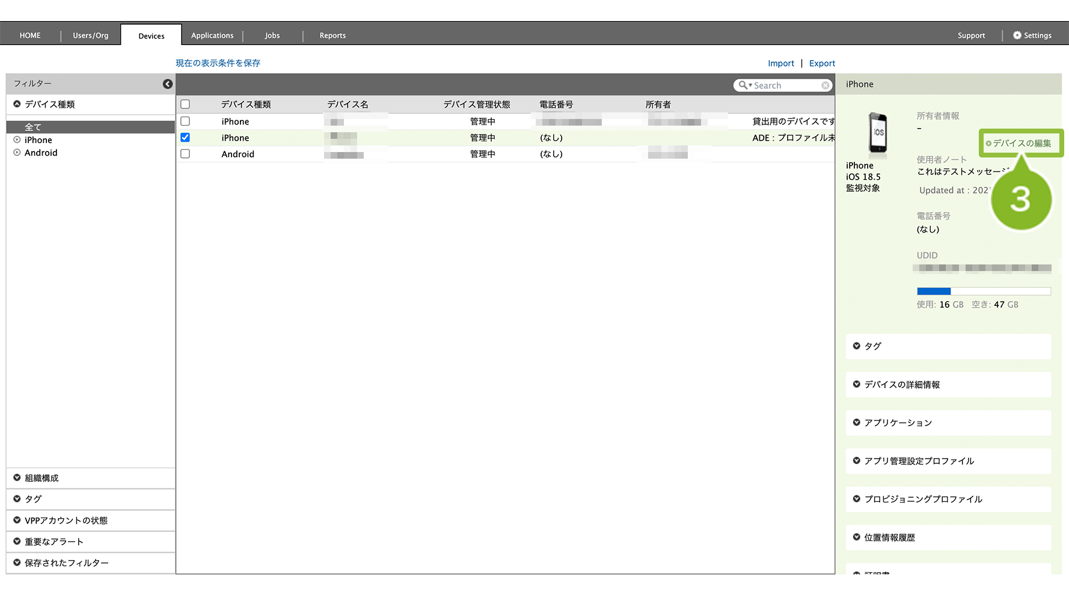Viewport: 1069px width, 601px height.
Task: Click the デバイスの編集 edit device link
Action: (x=1022, y=143)
